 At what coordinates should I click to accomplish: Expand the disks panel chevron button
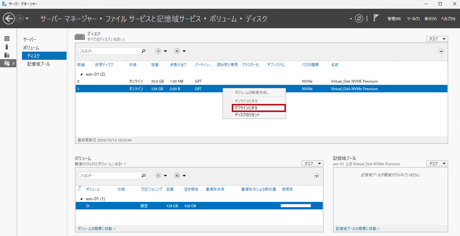(441, 51)
